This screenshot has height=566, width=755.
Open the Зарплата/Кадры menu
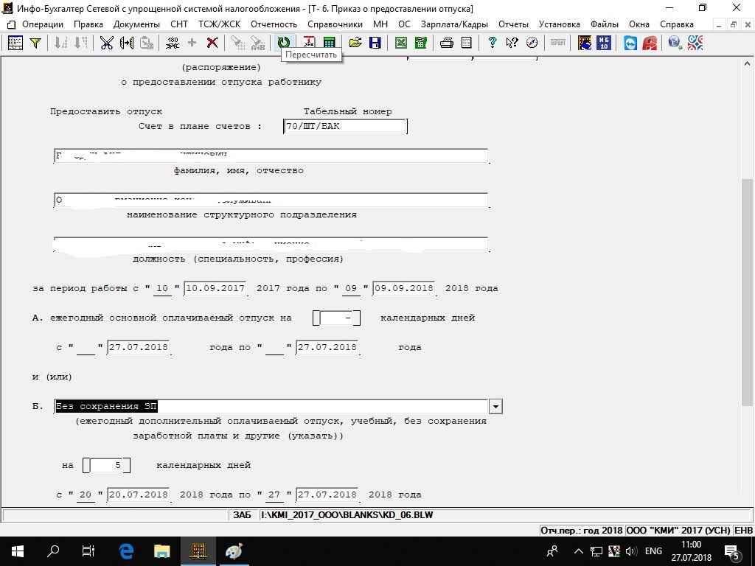pos(455,24)
